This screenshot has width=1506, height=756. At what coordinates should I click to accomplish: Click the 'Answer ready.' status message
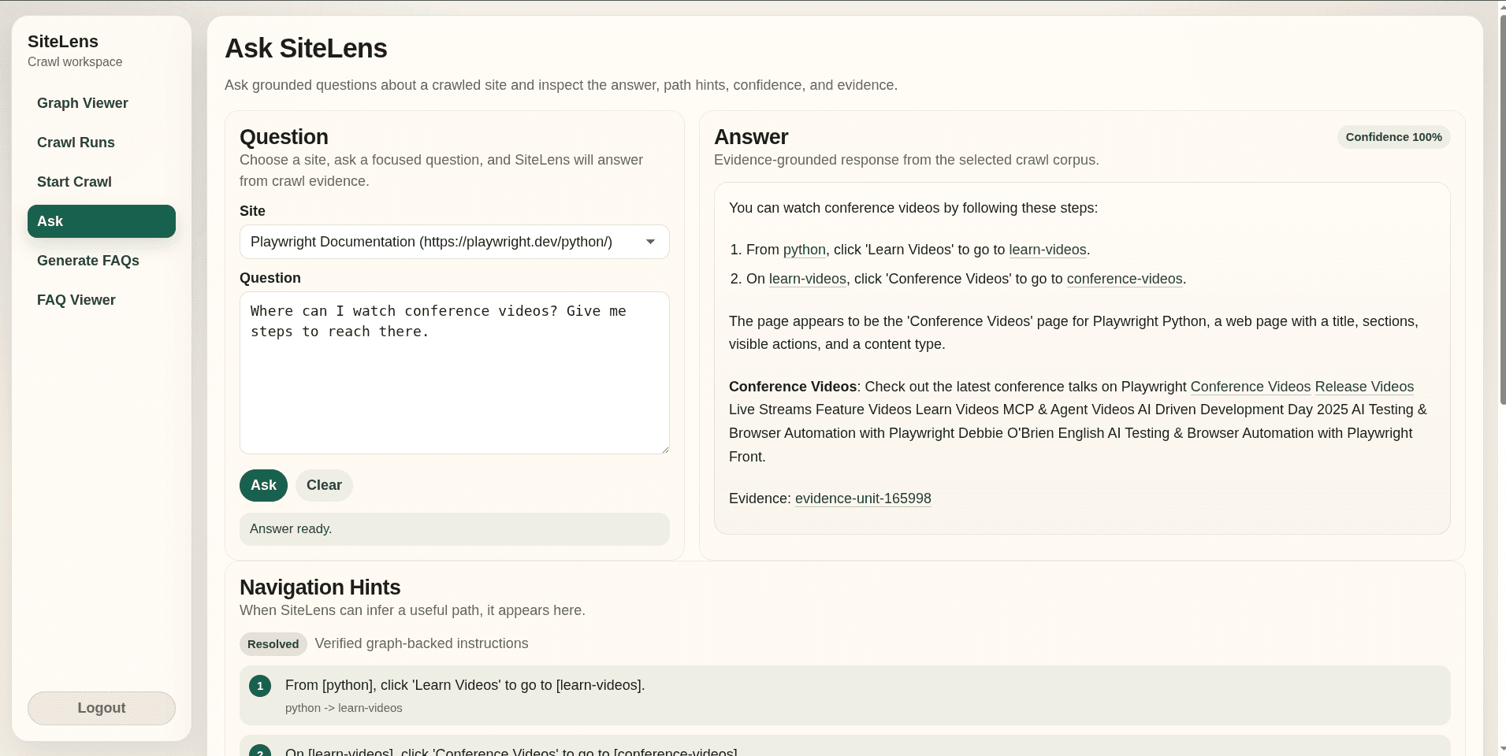coord(454,529)
